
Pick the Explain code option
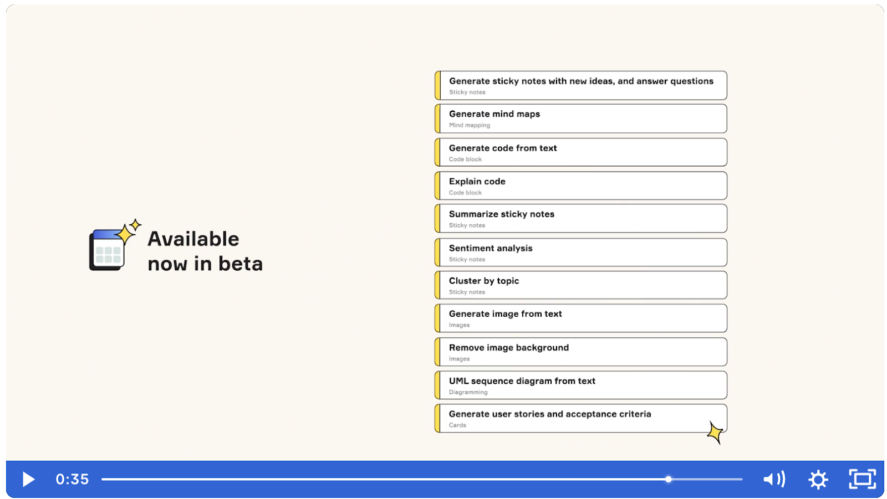[x=581, y=186]
